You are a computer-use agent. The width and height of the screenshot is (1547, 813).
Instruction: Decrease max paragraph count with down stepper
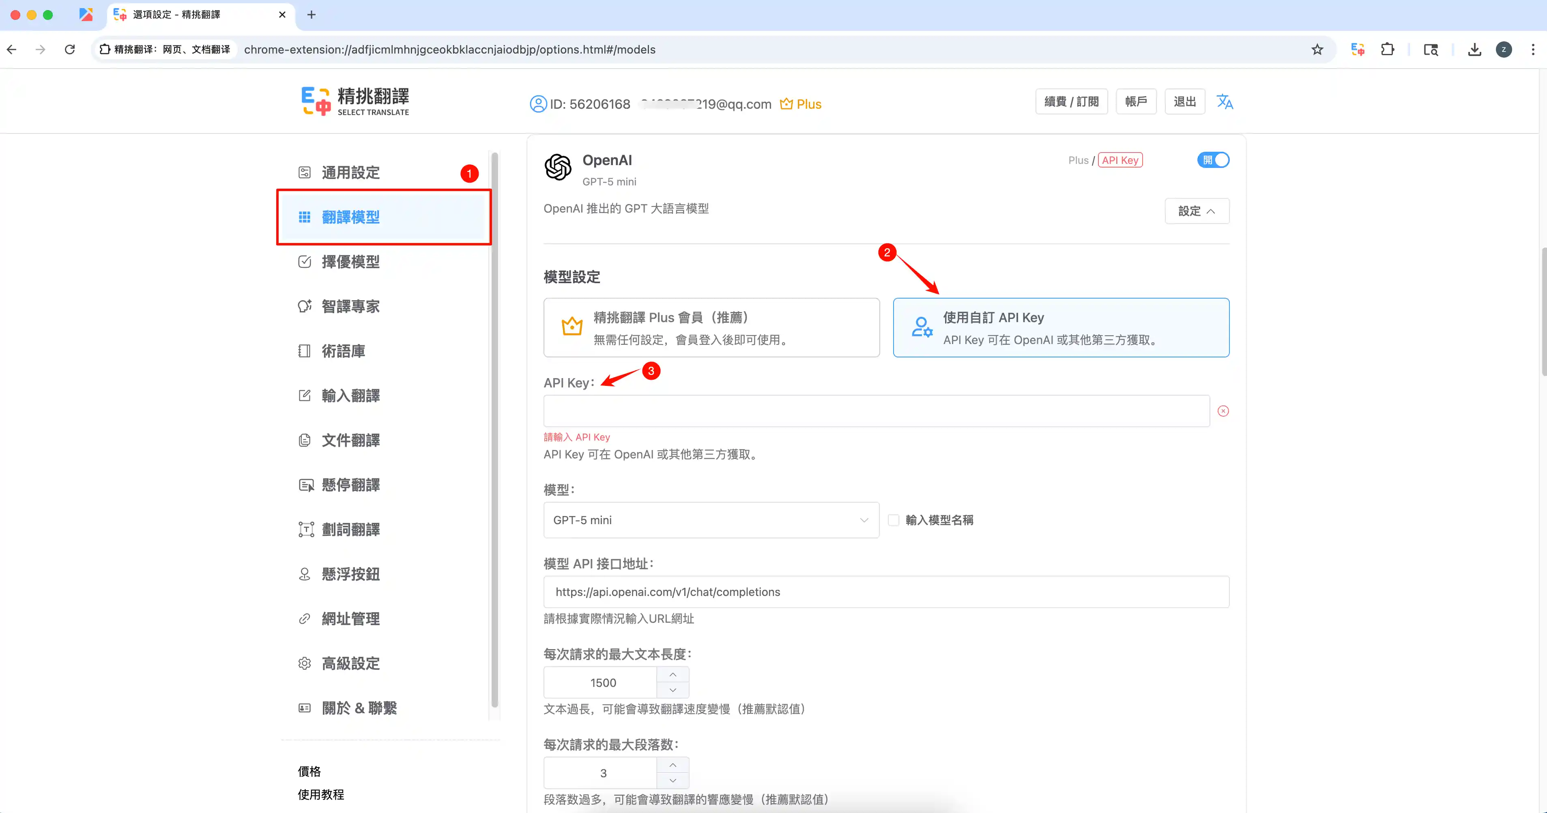(673, 781)
